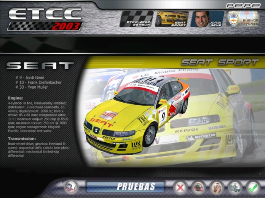Click the 'Transmission:' heading
The width and height of the screenshot is (265, 198).
(x=22, y=139)
